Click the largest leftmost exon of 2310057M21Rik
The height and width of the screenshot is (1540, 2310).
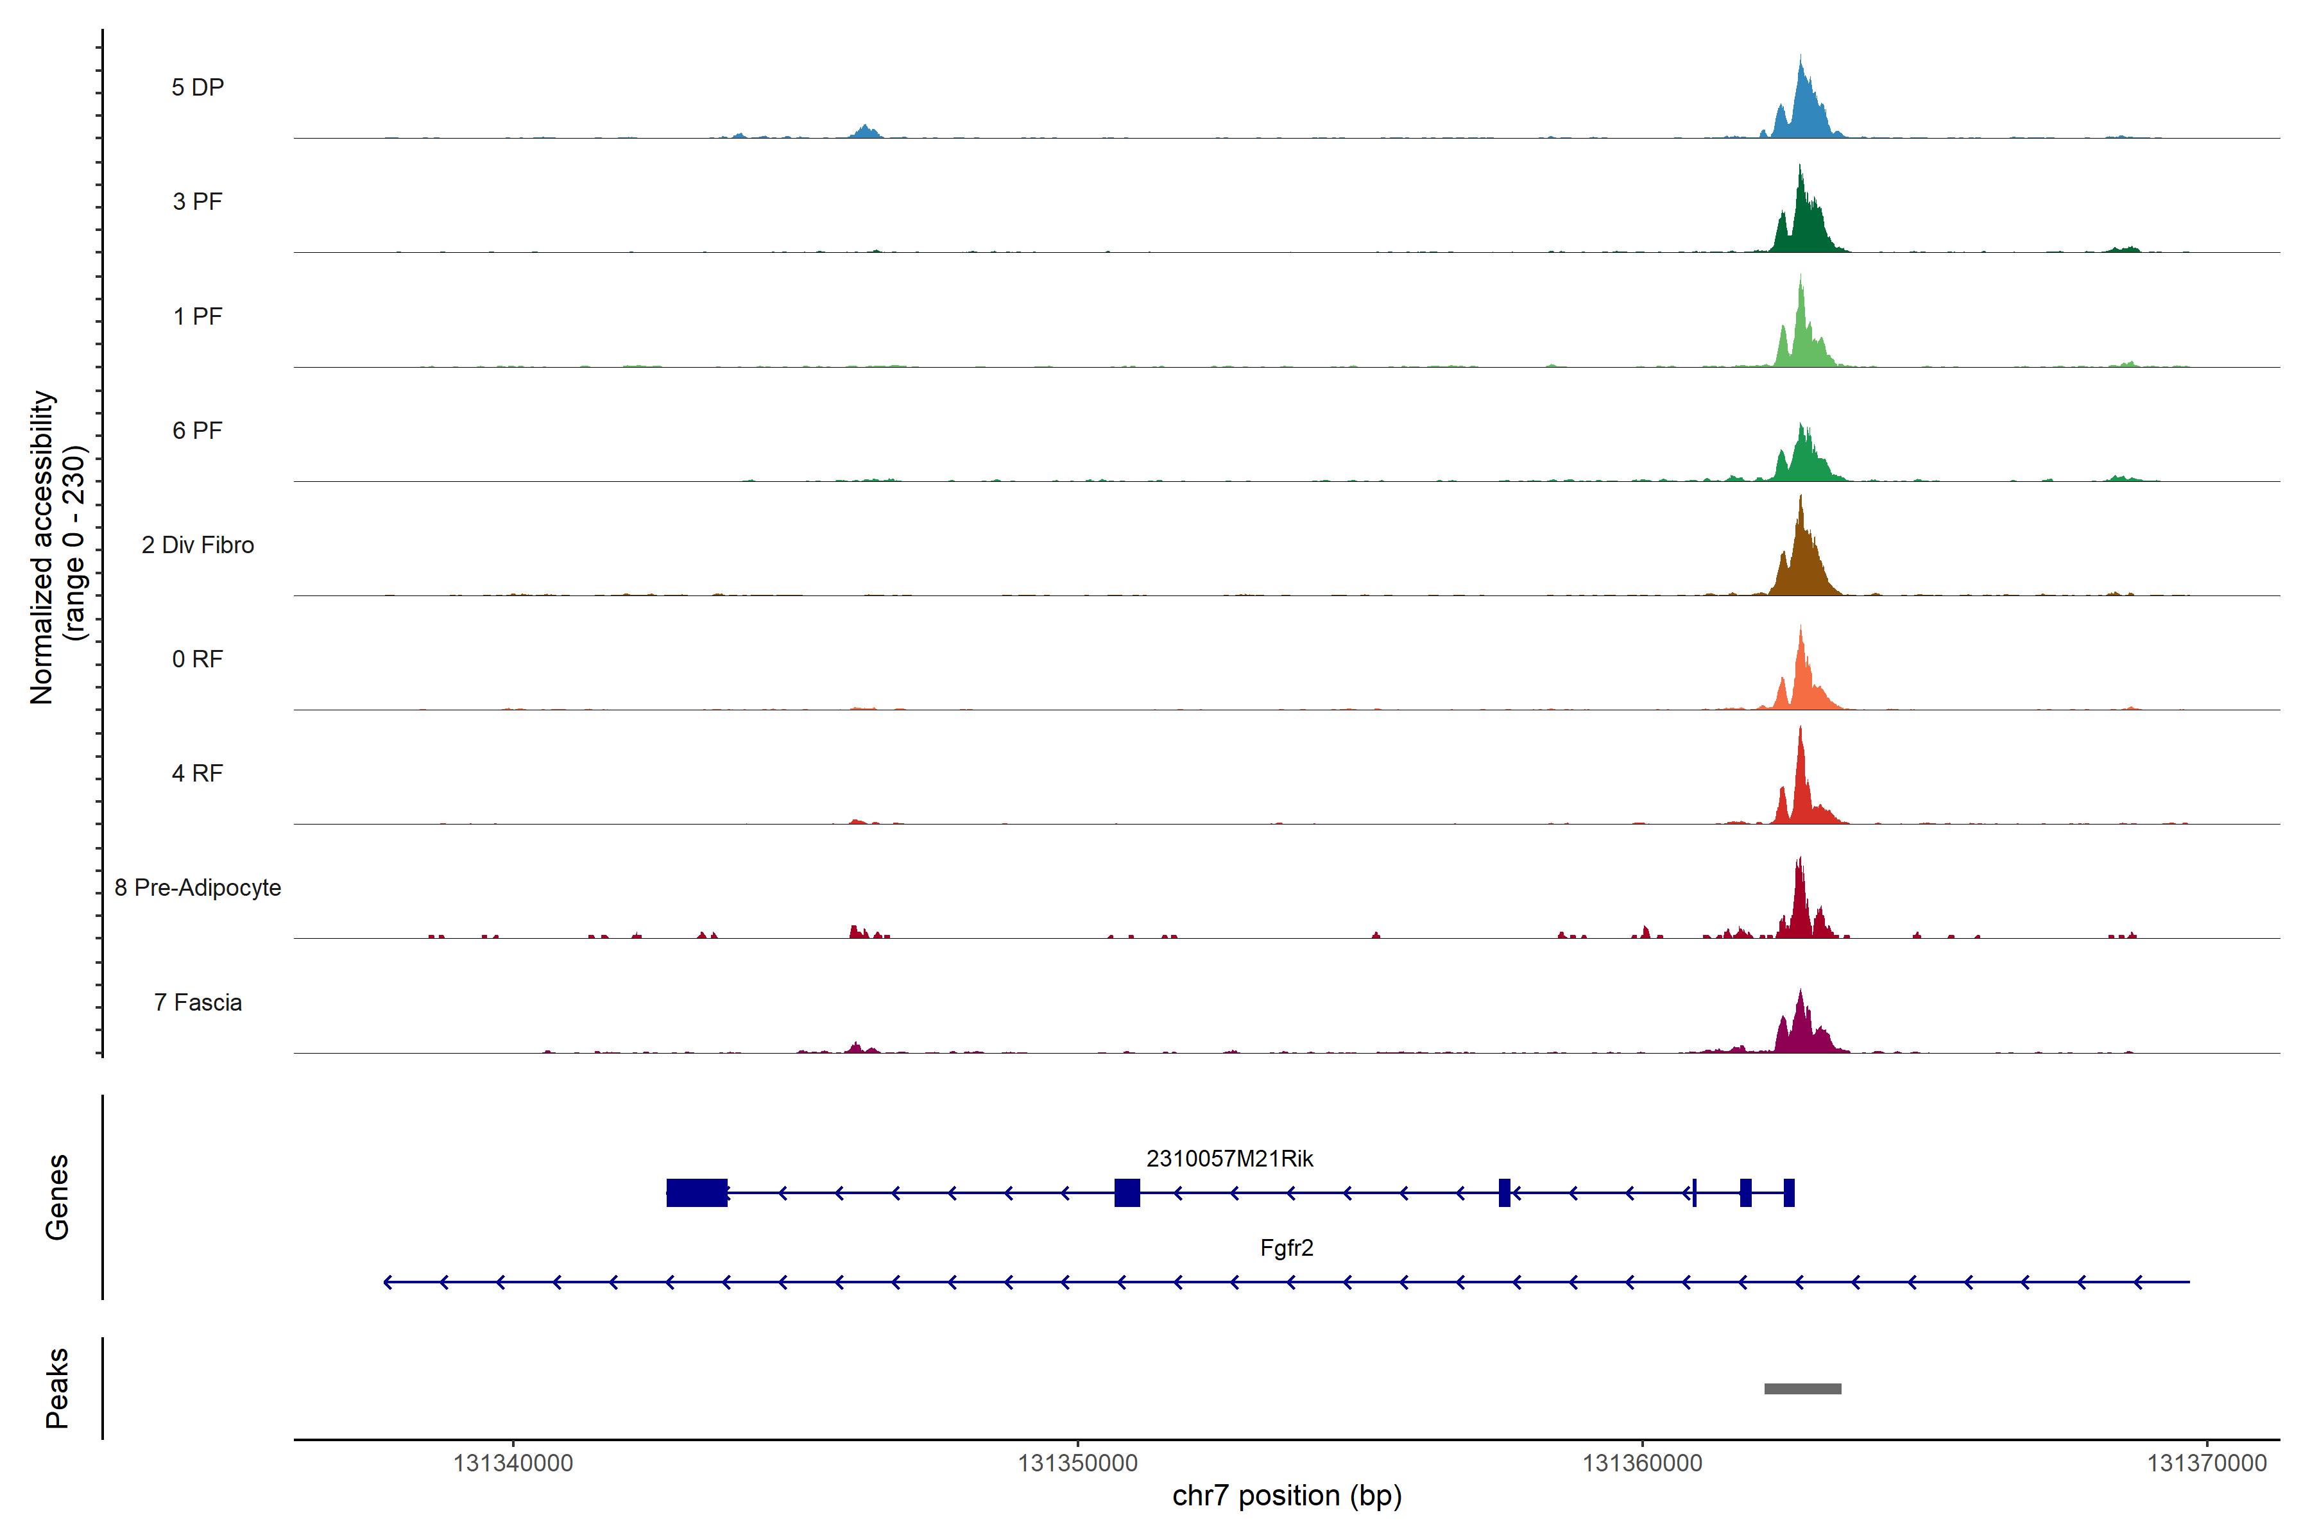[x=696, y=1192]
